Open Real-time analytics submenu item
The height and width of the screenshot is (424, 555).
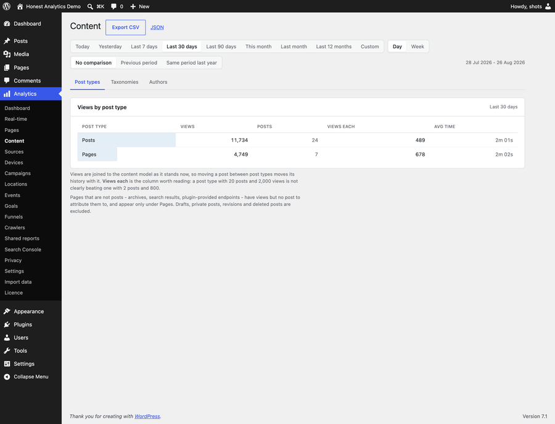(16, 119)
